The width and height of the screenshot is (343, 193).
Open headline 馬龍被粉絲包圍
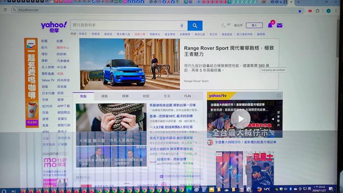pyautogui.click(x=173, y=105)
